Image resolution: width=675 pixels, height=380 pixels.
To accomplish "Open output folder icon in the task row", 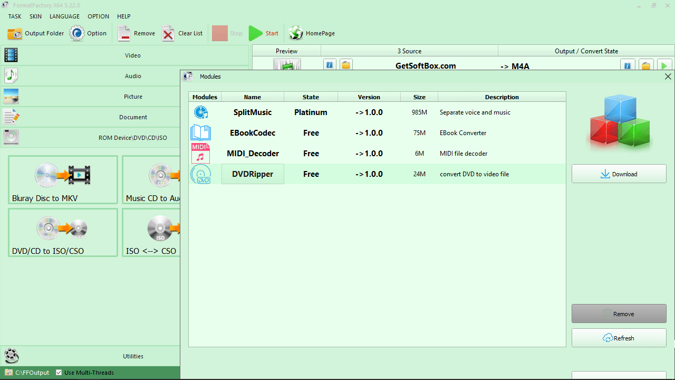I will (646, 65).
